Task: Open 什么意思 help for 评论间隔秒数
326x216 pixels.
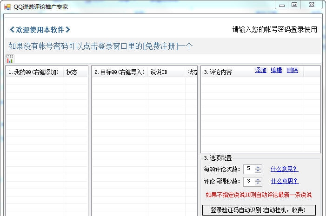Action: point(285,181)
